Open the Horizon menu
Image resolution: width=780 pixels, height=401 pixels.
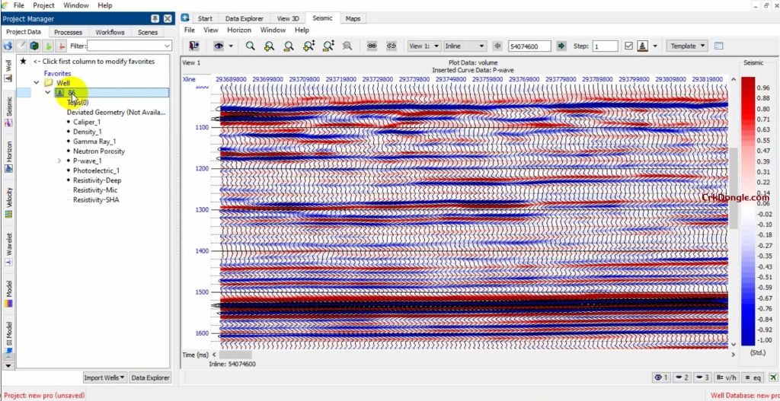pos(238,30)
